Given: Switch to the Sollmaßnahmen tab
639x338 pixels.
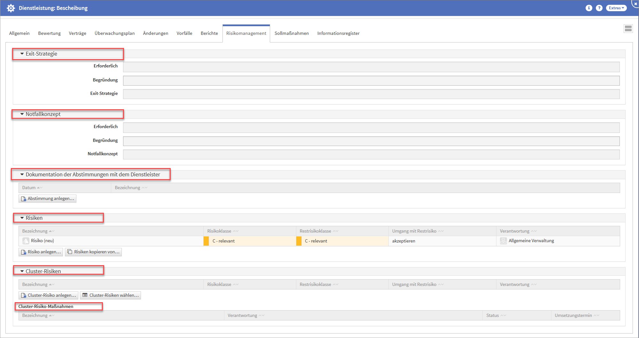Looking at the screenshot, I should pyautogui.click(x=292, y=33).
